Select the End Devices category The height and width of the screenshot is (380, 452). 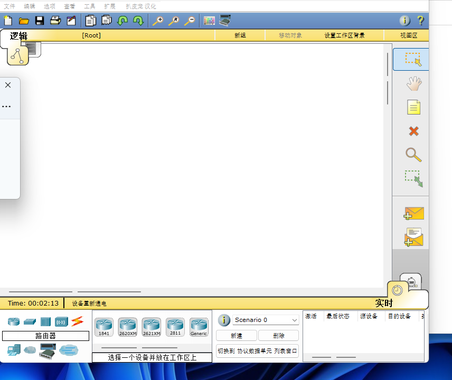click(14, 350)
